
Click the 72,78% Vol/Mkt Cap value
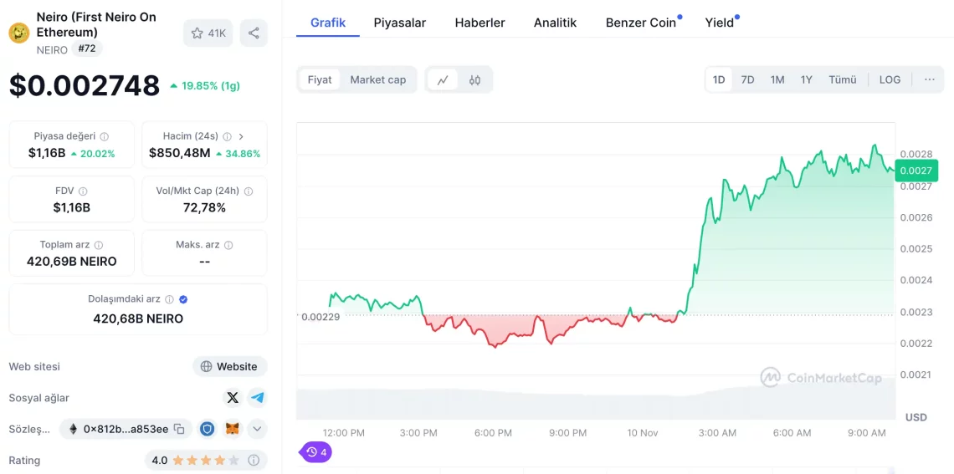(x=204, y=208)
